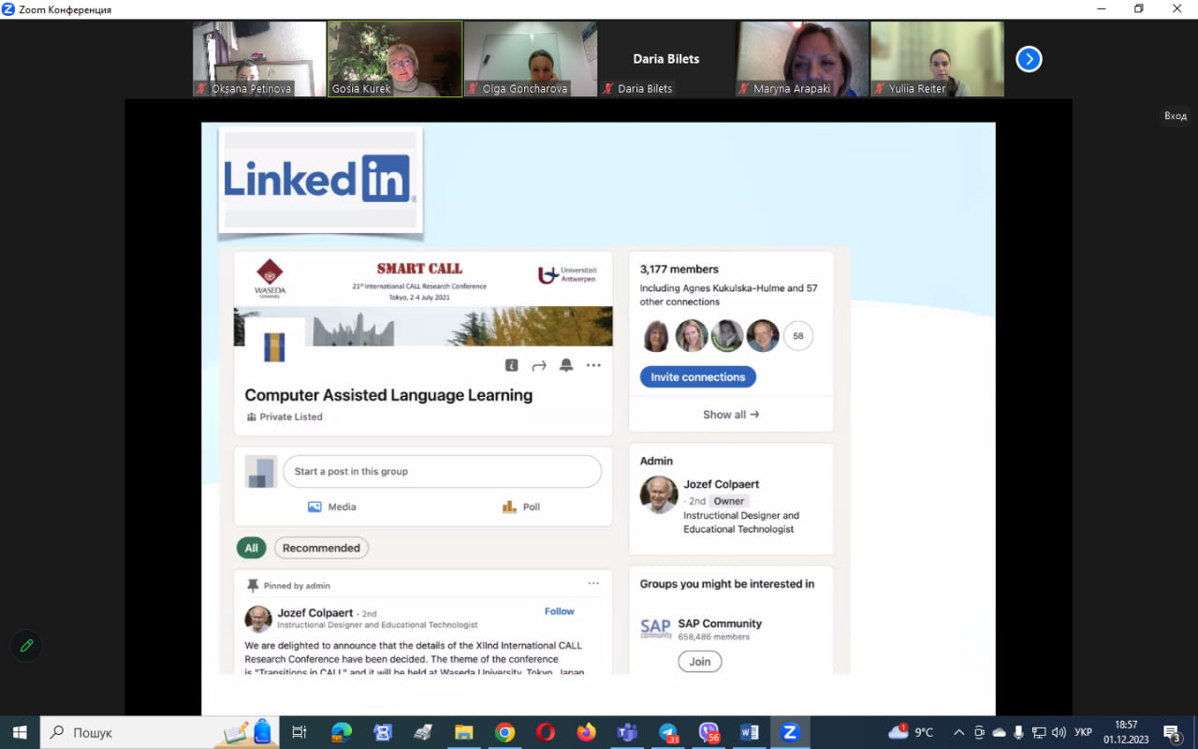This screenshot has width=1198, height=749.
Task: Click the Invite connections button
Action: [x=698, y=377]
